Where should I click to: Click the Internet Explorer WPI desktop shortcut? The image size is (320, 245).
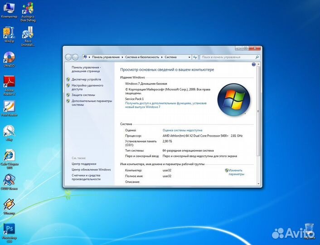(x=10, y=159)
